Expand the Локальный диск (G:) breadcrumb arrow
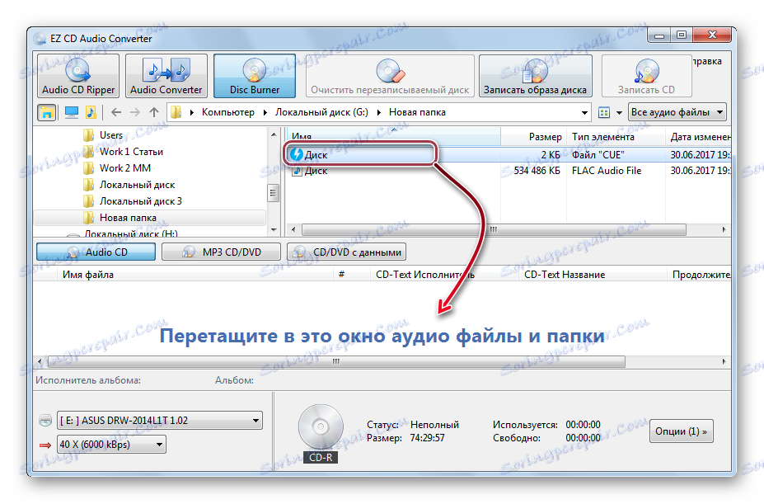 (x=378, y=113)
